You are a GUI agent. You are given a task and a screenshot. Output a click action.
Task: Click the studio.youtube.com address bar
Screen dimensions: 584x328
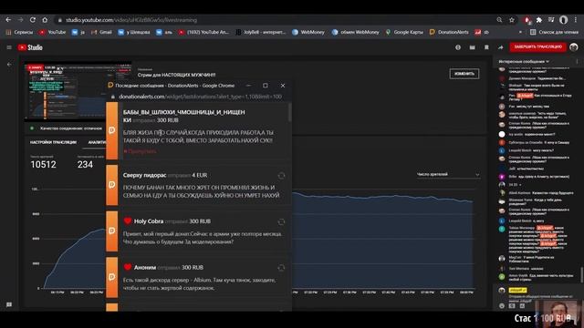point(276,20)
